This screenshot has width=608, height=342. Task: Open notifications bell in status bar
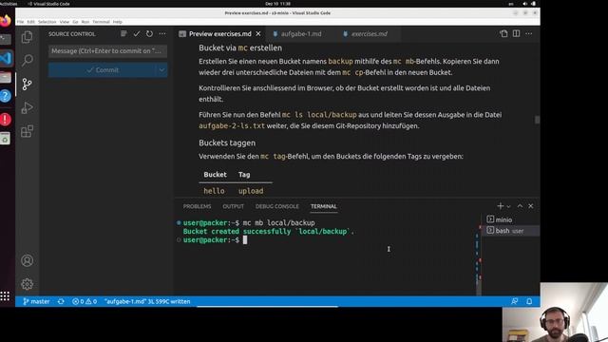529,301
